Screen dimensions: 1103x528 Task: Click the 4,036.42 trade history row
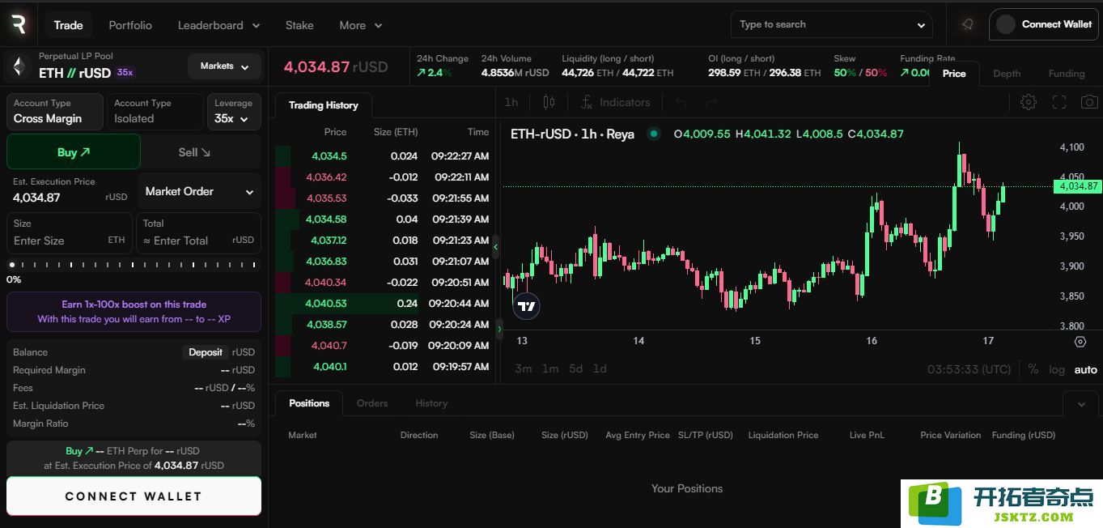382,177
